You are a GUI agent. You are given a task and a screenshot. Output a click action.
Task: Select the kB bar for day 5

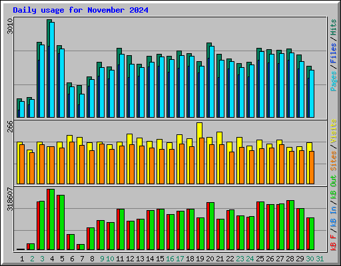(61, 223)
